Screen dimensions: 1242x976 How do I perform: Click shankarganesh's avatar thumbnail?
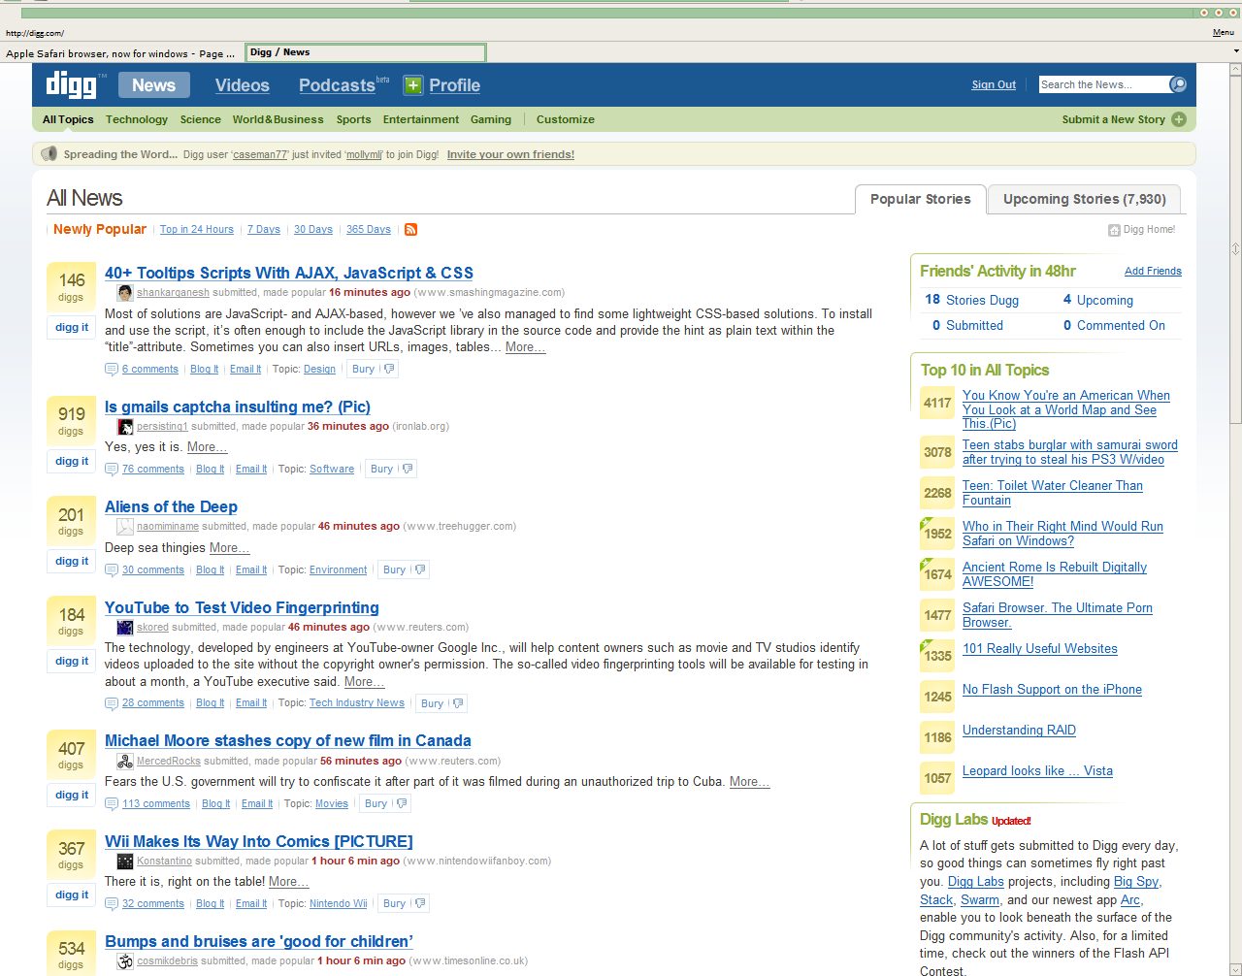(125, 293)
